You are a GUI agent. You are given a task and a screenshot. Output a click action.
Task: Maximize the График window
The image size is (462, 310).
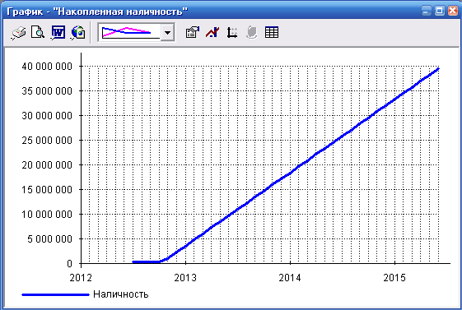point(439,12)
